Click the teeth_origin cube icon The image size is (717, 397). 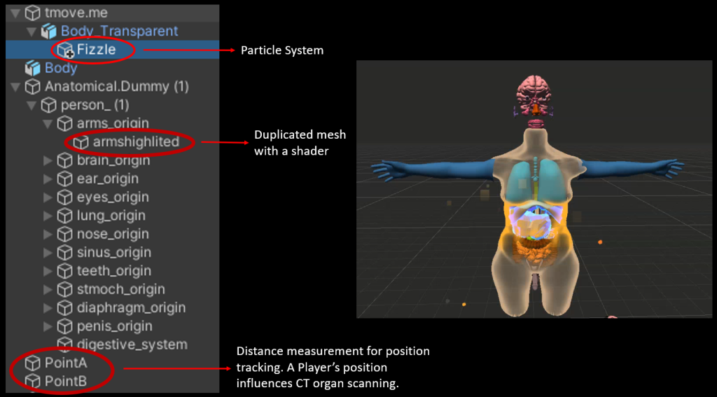[x=65, y=271]
